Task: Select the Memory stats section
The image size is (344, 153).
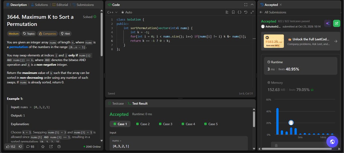Action: [301, 86]
